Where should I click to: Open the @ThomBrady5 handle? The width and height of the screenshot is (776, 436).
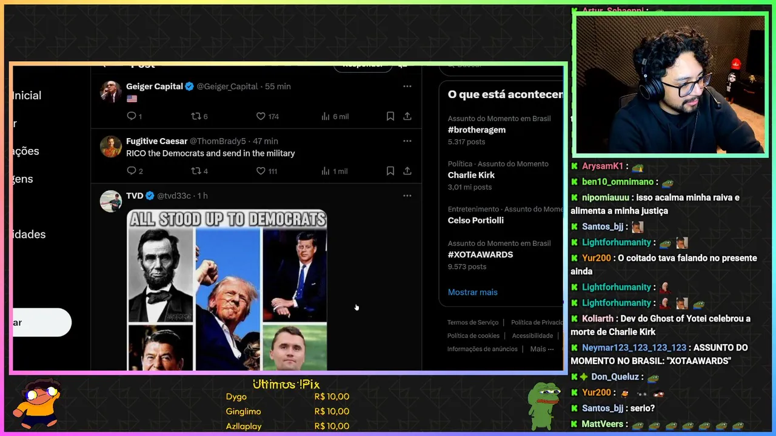pyautogui.click(x=218, y=141)
